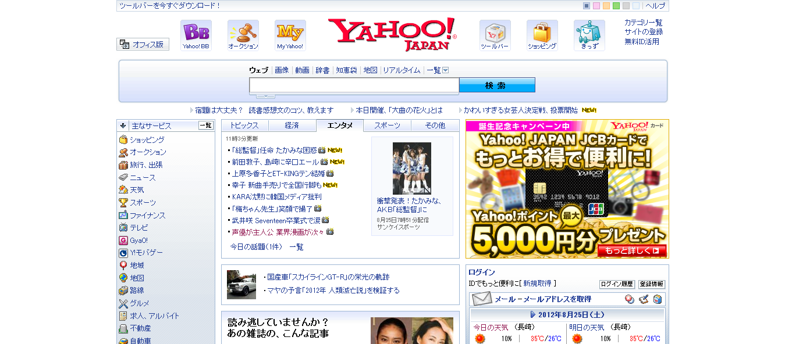Open the 無料ID活用 link

[x=642, y=42]
